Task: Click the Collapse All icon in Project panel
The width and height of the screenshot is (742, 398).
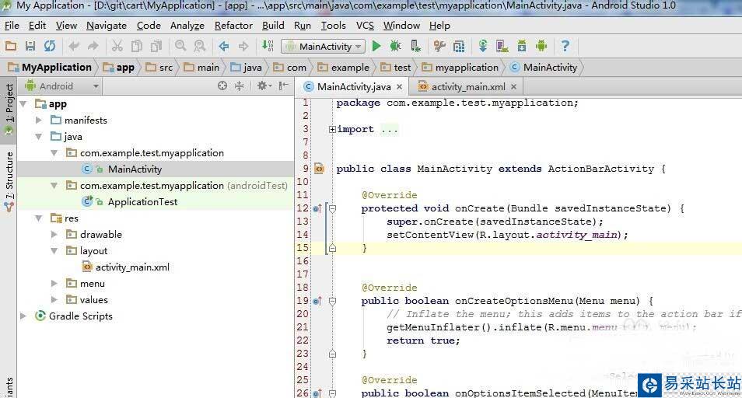Action: [x=240, y=86]
